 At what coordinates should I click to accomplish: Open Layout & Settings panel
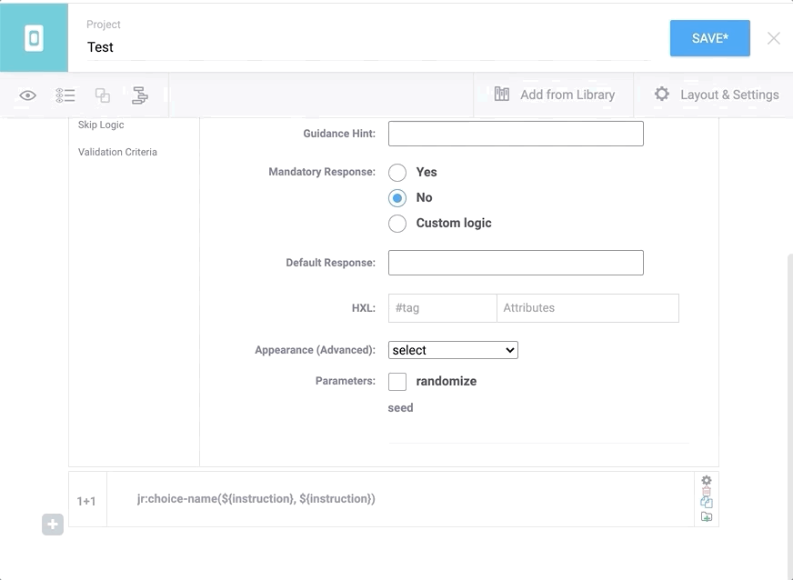(716, 95)
